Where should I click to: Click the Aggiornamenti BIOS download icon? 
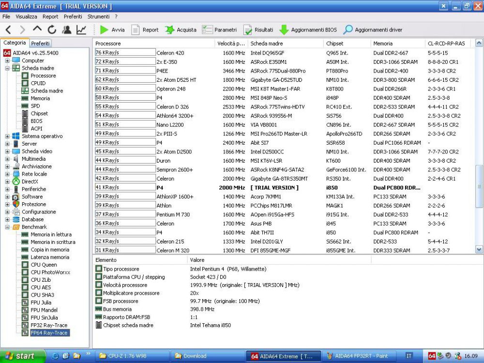point(284,30)
